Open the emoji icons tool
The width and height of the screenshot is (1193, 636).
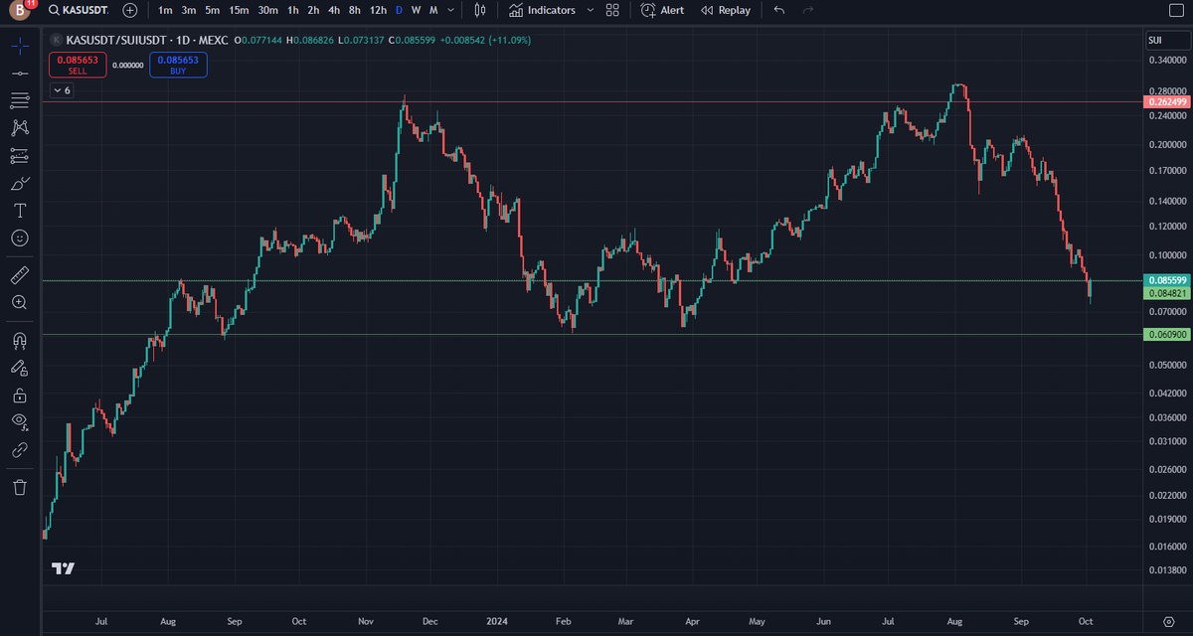19,238
